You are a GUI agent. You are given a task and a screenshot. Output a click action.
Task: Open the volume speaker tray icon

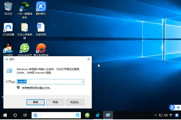coord(166,115)
